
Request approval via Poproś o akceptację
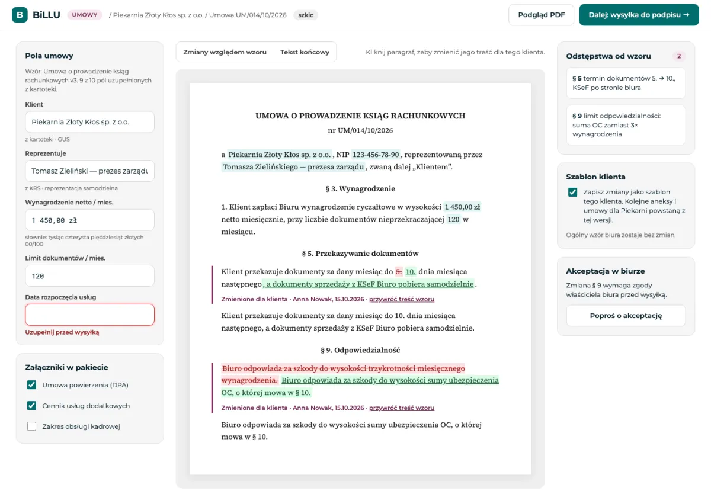626,316
